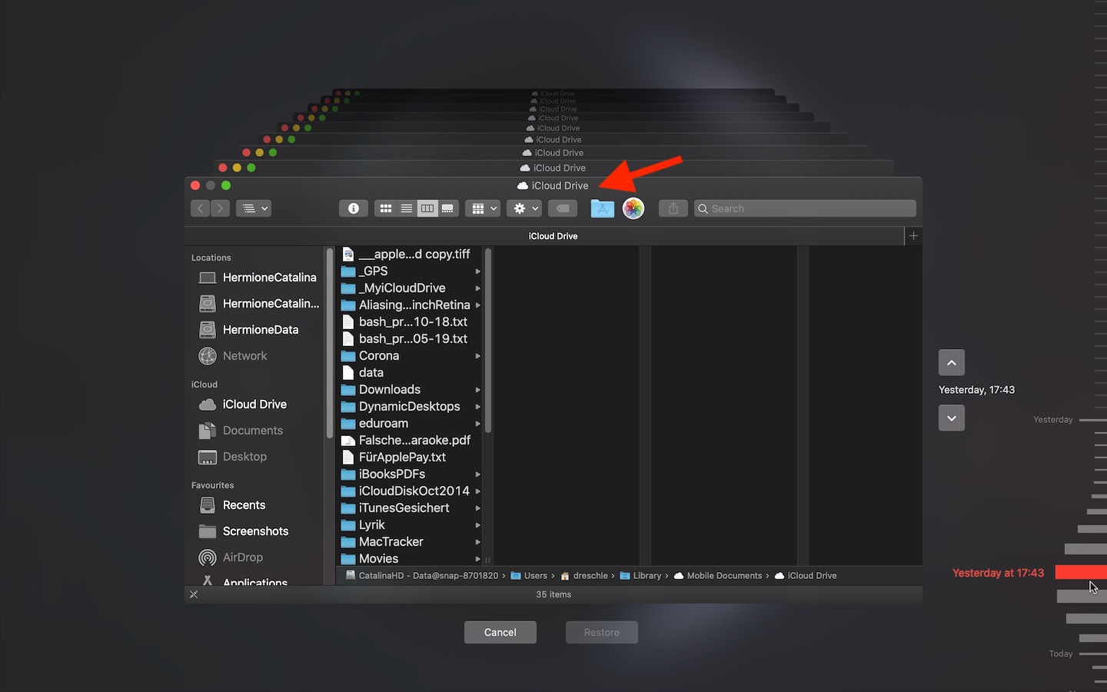Click Users in the path bar

[530, 576]
